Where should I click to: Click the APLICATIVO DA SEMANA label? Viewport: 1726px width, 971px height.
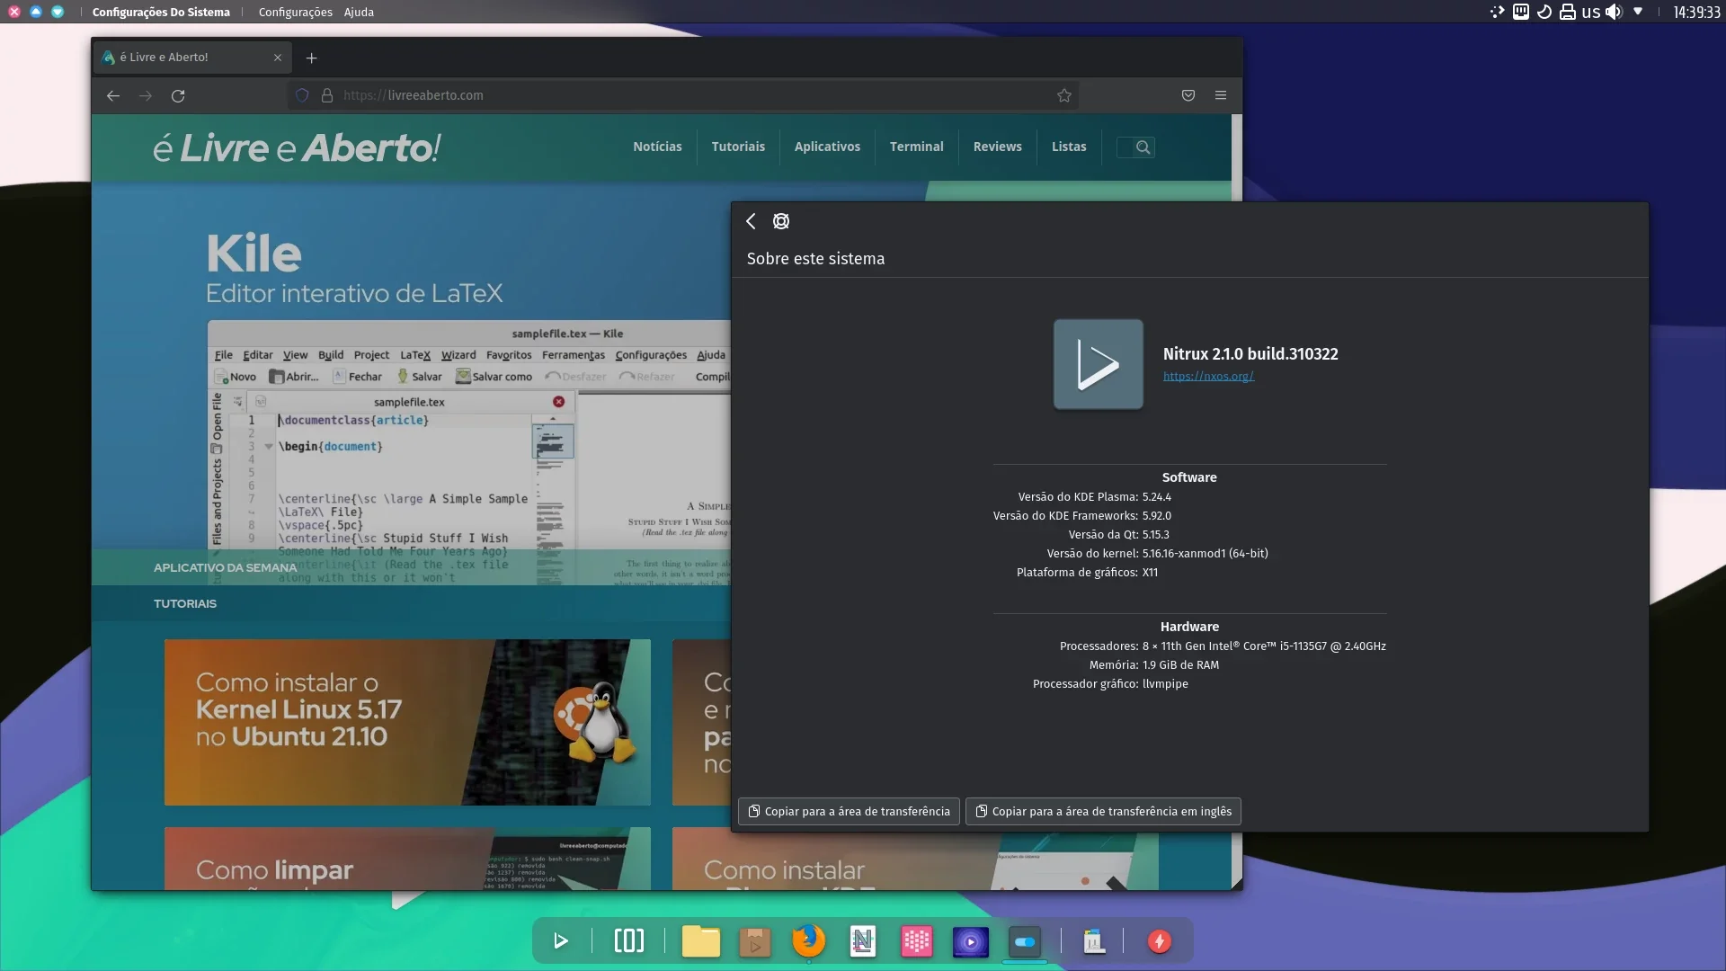tap(225, 567)
